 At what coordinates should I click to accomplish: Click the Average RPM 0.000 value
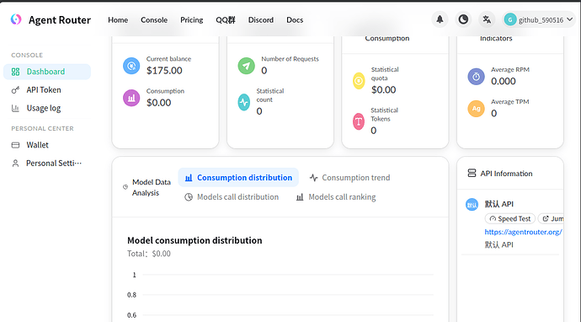[x=504, y=81]
